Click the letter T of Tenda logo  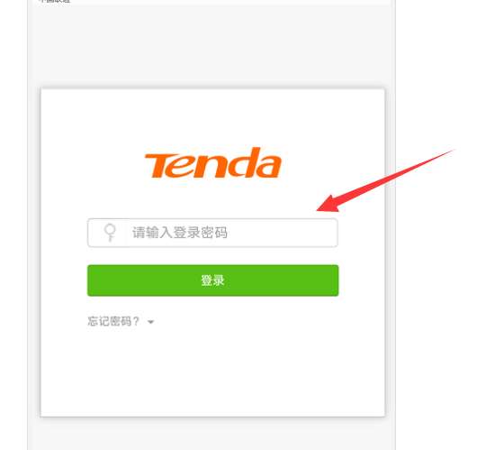point(160,165)
